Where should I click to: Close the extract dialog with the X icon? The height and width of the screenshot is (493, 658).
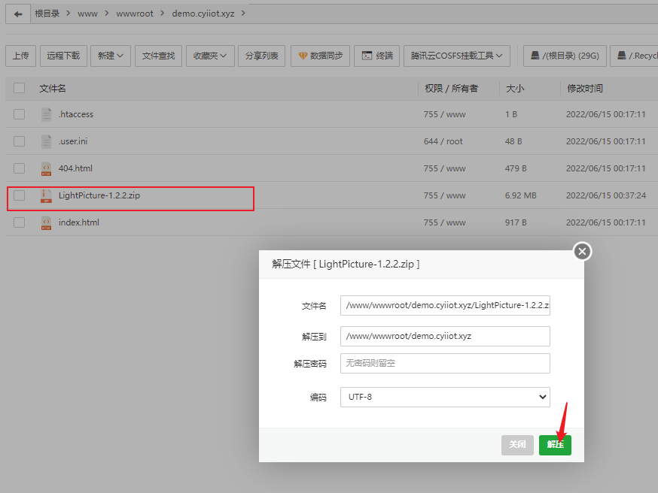pos(582,251)
